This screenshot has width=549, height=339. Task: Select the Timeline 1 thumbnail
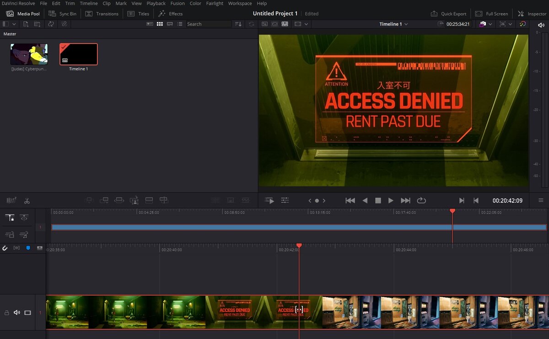pyautogui.click(x=79, y=54)
